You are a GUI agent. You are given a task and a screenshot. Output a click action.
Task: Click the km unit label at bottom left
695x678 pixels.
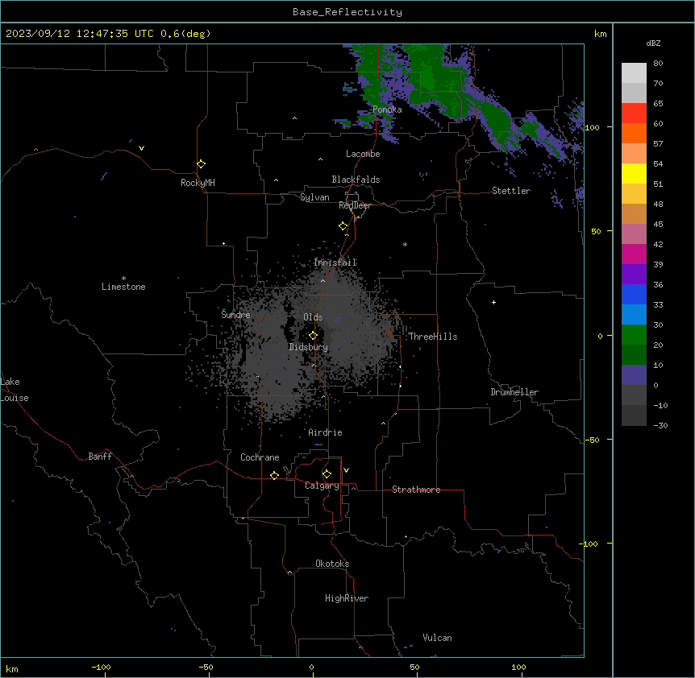[x=12, y=669]
